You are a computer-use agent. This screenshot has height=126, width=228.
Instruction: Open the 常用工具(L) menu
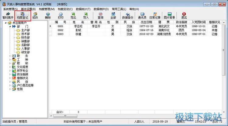(x=119, y=9)
